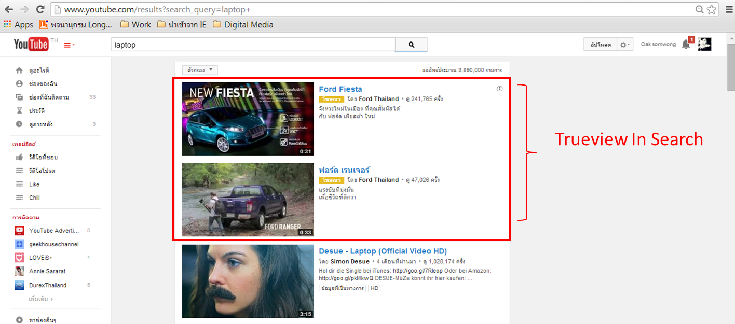The image size is (735, 324).
Task: Open the Work bookmarks folder
Action: 135,24
